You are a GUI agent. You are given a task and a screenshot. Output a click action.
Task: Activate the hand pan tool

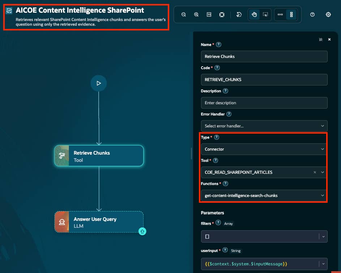(254, 14)
